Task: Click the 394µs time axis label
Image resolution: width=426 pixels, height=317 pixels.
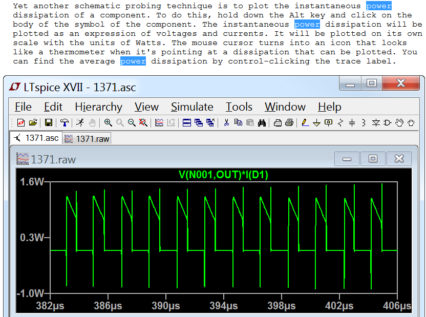Action: (x=224, y=306)
